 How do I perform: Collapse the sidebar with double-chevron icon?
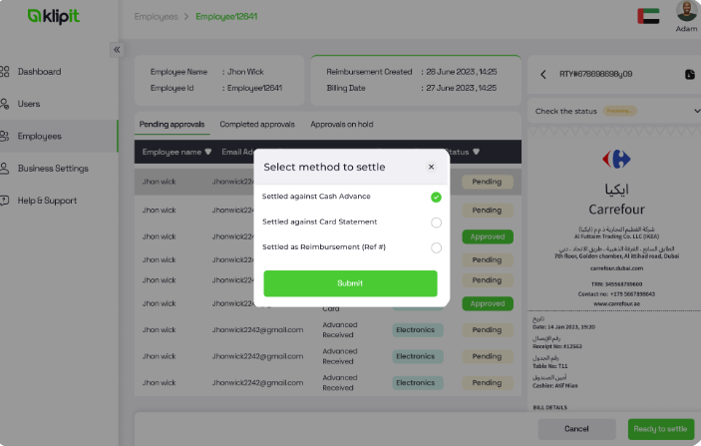117,50
